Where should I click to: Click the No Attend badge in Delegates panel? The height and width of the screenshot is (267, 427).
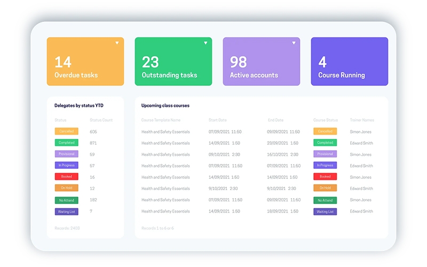[66, 200]
